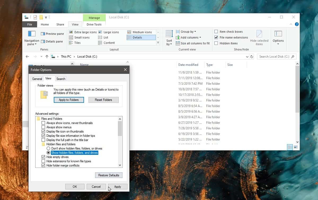Select Tiles layout
Image resolution: width=318 pixels, height=200 pixels.
[x=75, y=43]
